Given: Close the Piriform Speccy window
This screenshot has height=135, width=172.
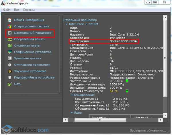Looking at the screenshot, I should tap(165, 2).
